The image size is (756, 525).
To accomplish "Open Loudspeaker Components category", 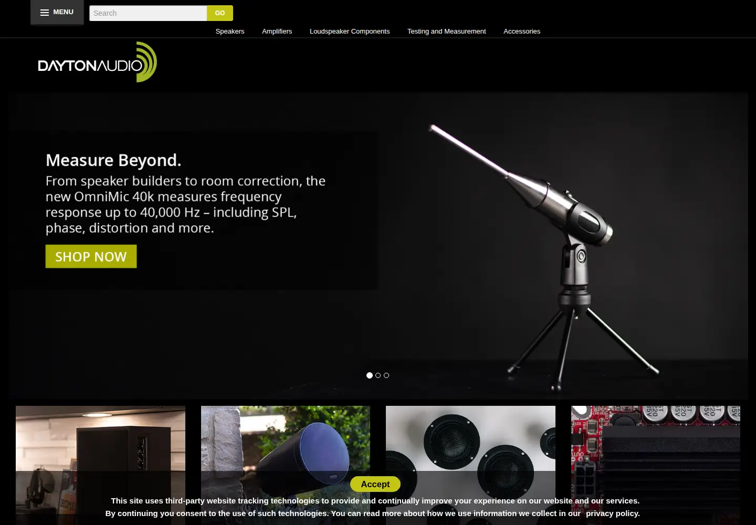I will click(x=350, y=31).
